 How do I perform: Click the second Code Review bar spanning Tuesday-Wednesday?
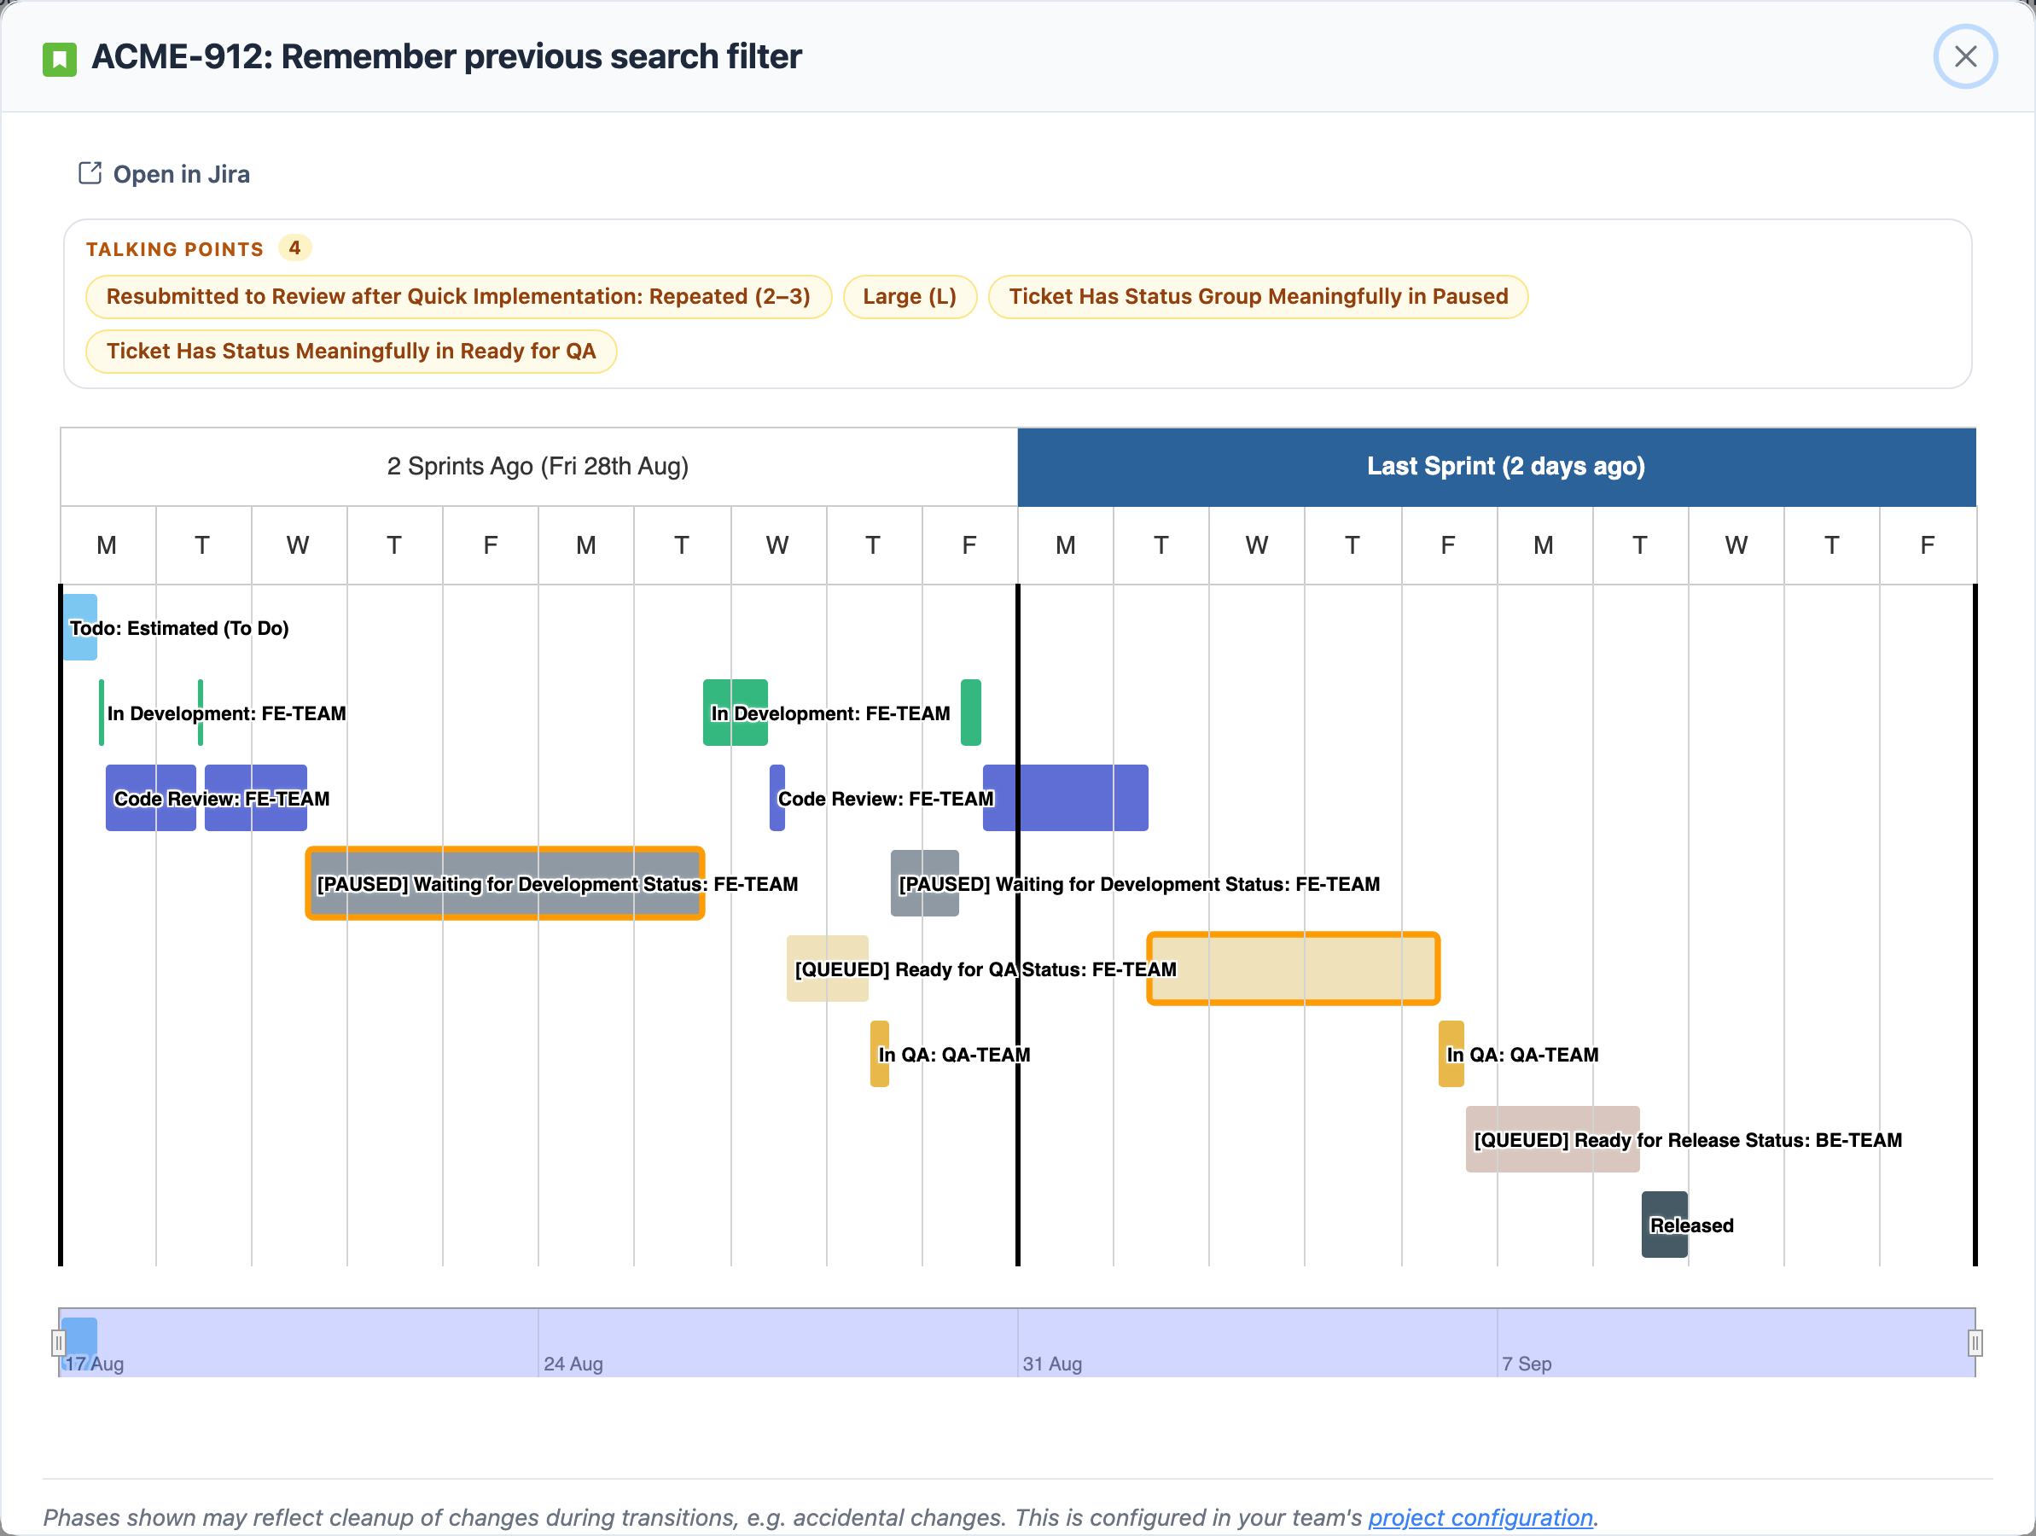click(256, 798)
